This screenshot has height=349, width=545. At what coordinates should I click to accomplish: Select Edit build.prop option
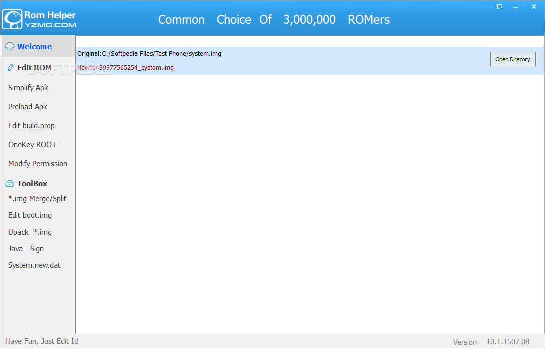tap(31, 126)
